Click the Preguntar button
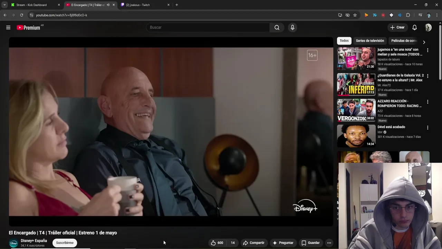 point(283,243)
